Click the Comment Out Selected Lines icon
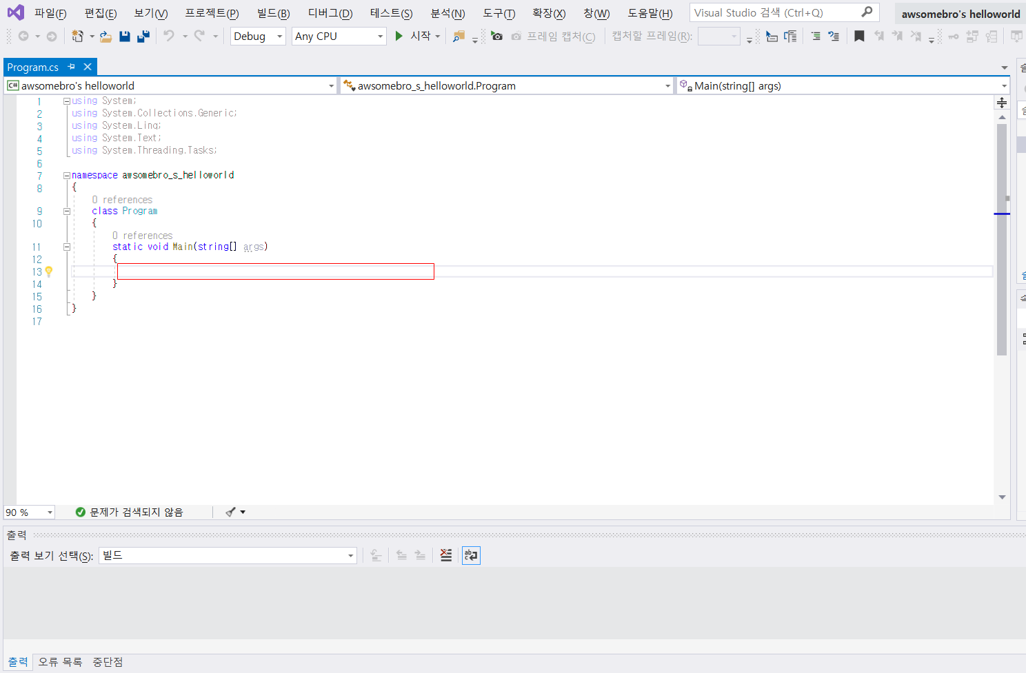Screen dimensions: 1026x673 point(816,36)
